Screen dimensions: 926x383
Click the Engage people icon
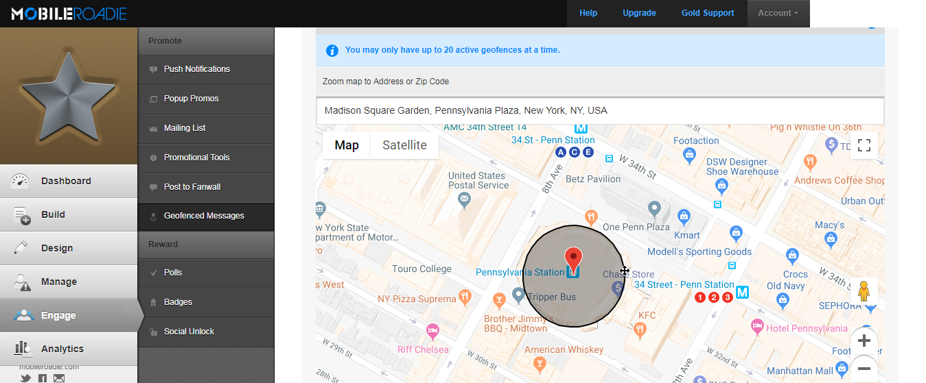point(23,315)
